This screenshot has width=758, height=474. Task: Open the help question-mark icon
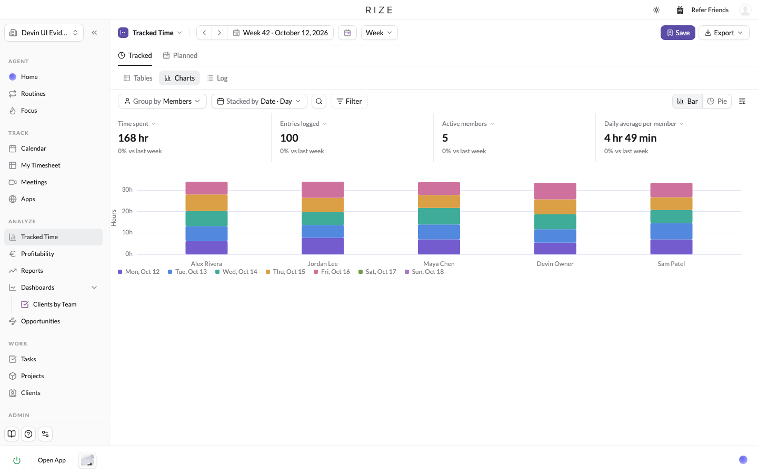pyautogui.click(x=28, y=434)
